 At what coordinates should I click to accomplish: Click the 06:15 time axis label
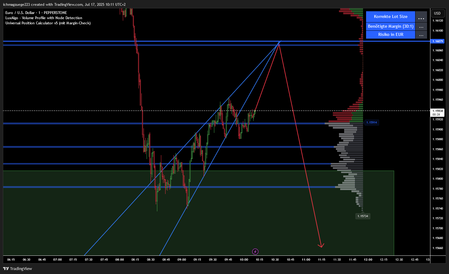point(11,260)
